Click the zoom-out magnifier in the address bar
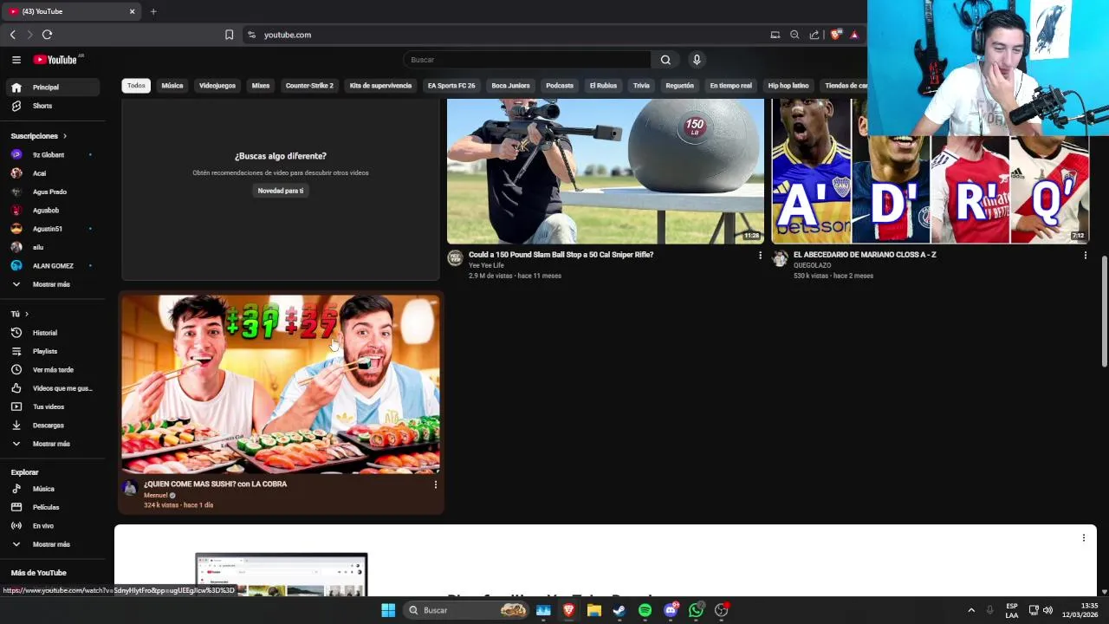 click(794, 35)
